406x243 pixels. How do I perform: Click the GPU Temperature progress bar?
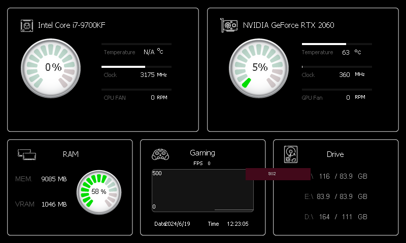336,44
